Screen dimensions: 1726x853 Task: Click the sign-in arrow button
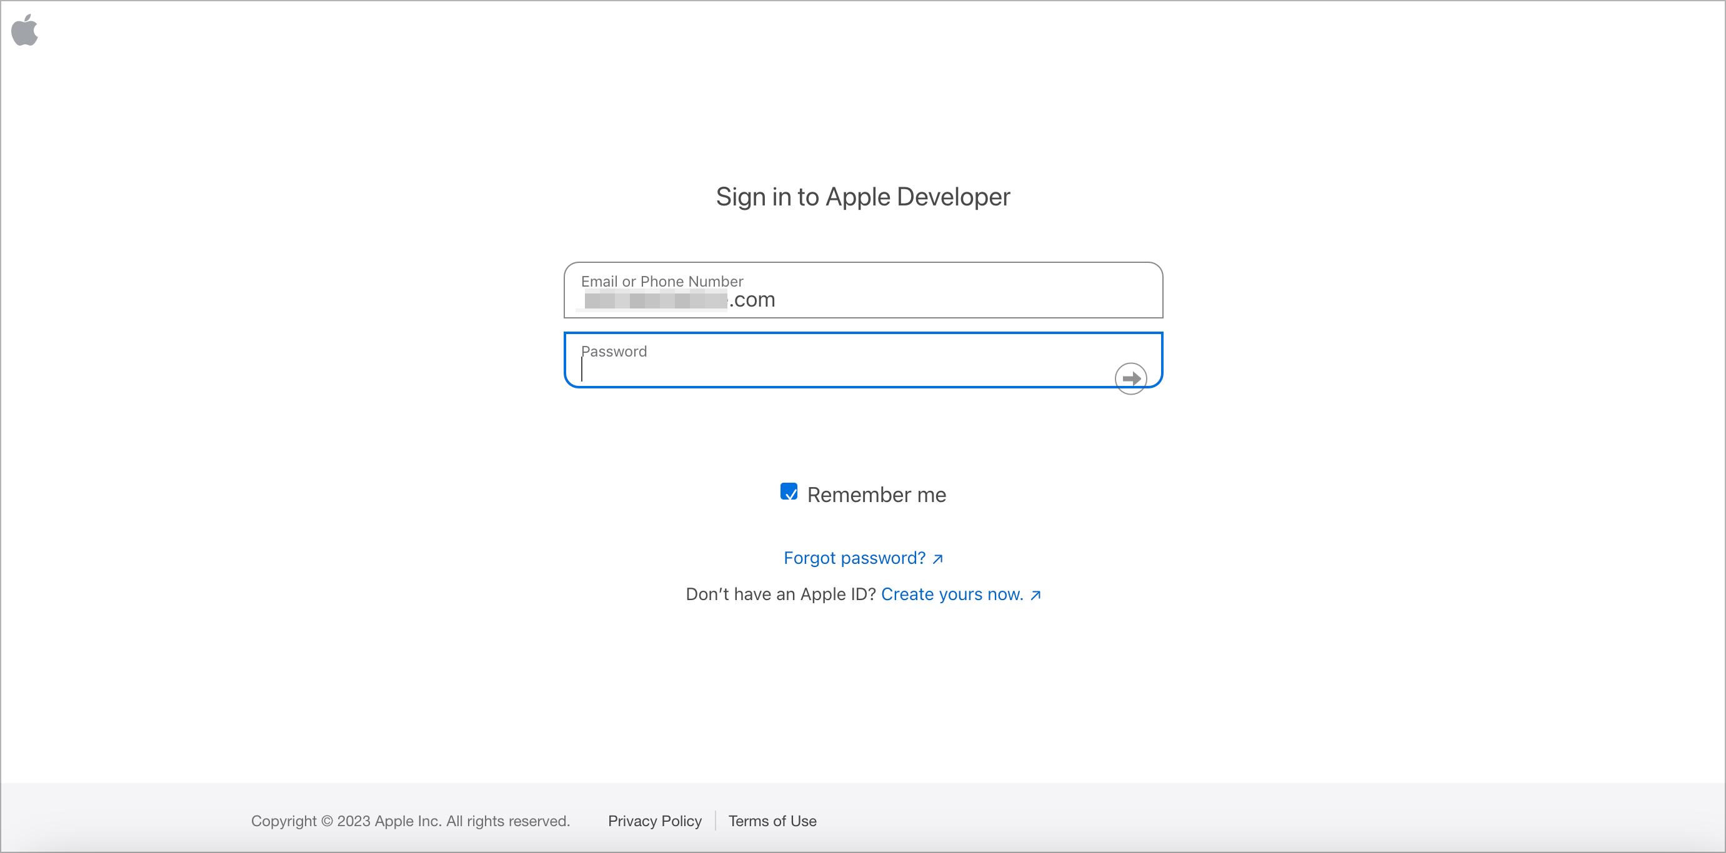click(1130, 379)
